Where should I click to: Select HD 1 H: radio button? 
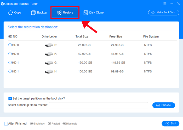click(x=10, y=71)
